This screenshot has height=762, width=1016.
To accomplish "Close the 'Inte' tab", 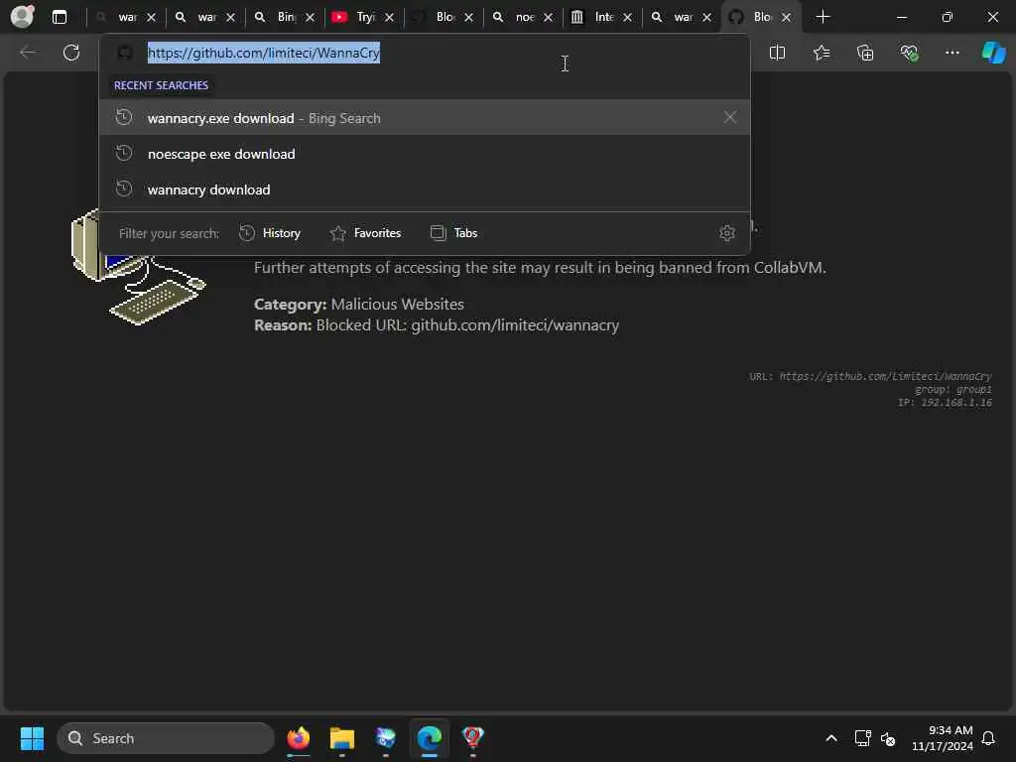I will [627, 17].
